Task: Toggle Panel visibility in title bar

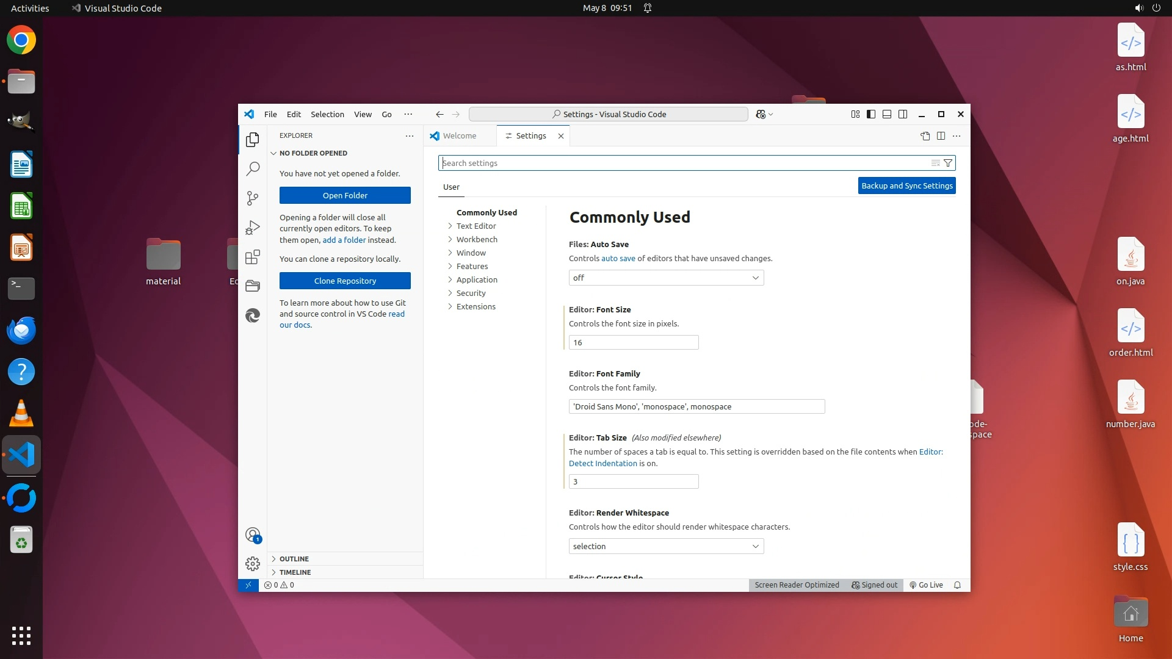Action: [887, 114]
